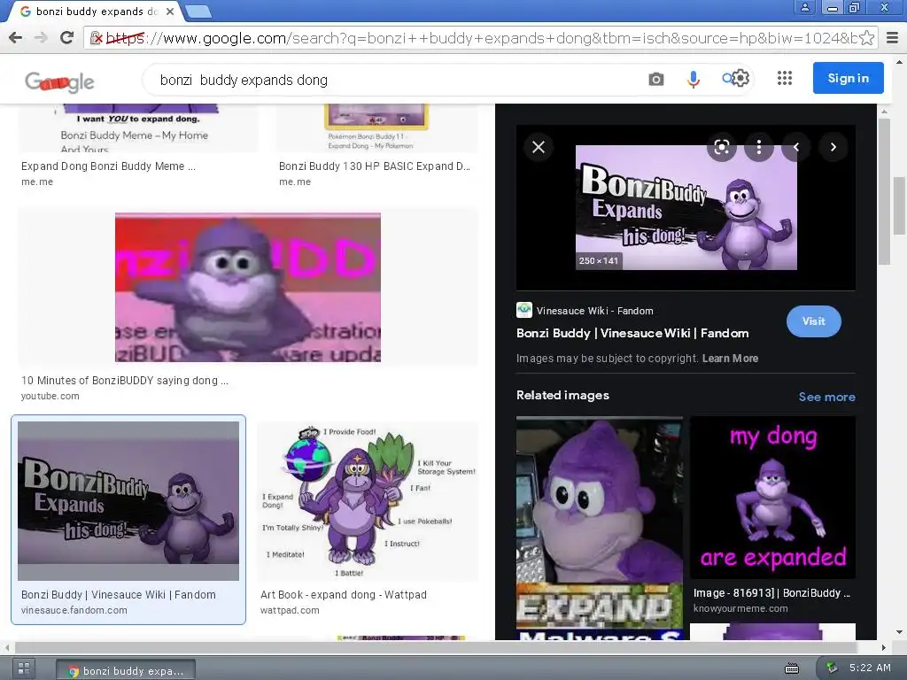Show previous image in preview
The height and width of the screenshot is (680, 907).
796,148
